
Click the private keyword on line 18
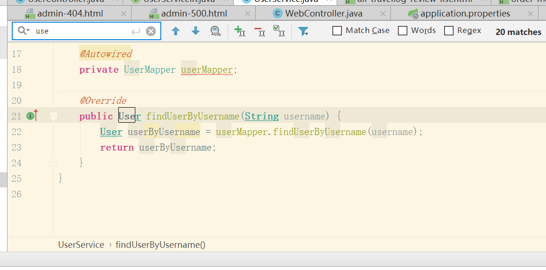(99, 70)
